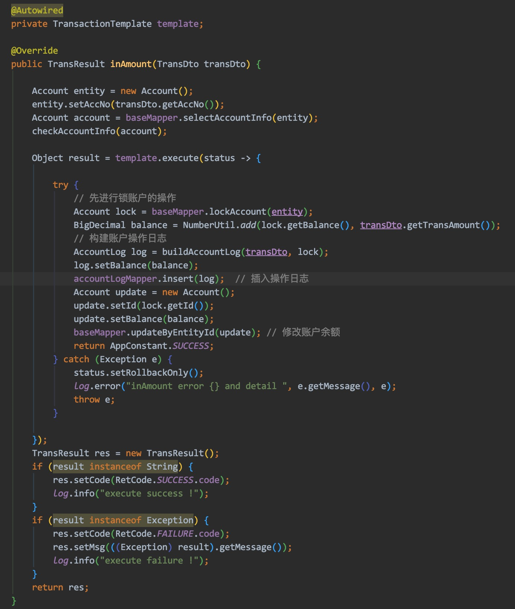Click RetCode.SUCCESS in setCode call

click(x=154, y=480)
